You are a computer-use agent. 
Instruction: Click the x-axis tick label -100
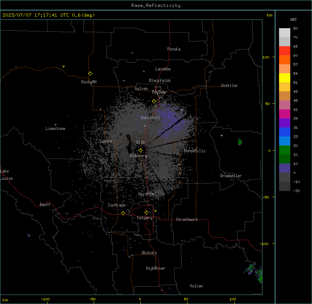point(45,299)
